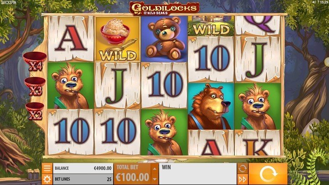
Task: Open help question mark icon
Action: [318, 2]
